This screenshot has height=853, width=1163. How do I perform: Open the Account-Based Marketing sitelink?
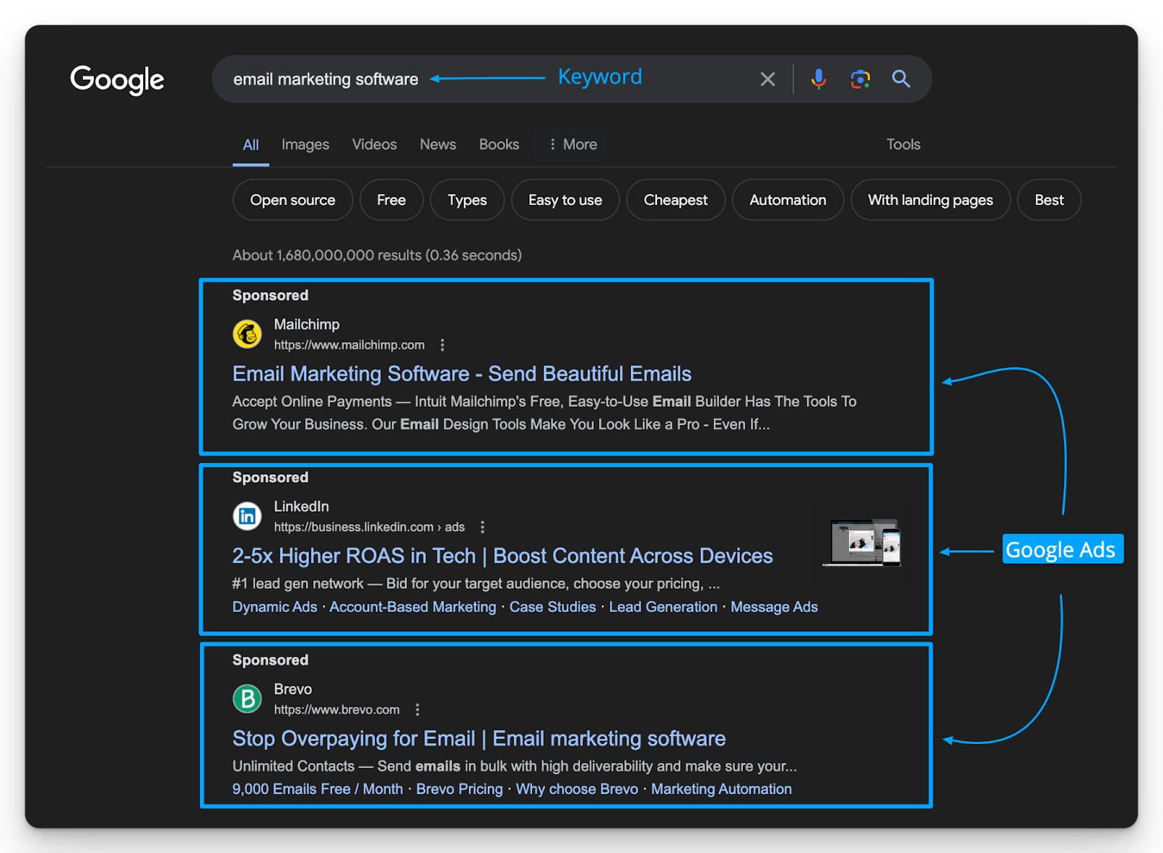tap(413, 607)
